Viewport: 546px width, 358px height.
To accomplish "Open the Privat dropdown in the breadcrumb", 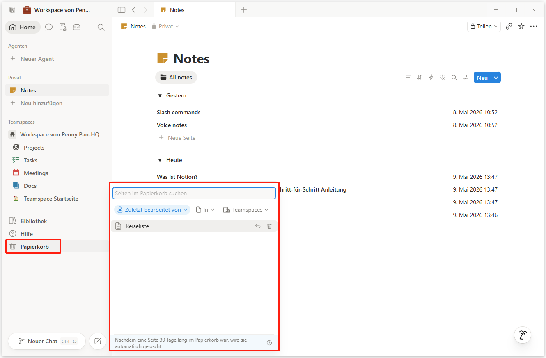I will click(165, 26).
